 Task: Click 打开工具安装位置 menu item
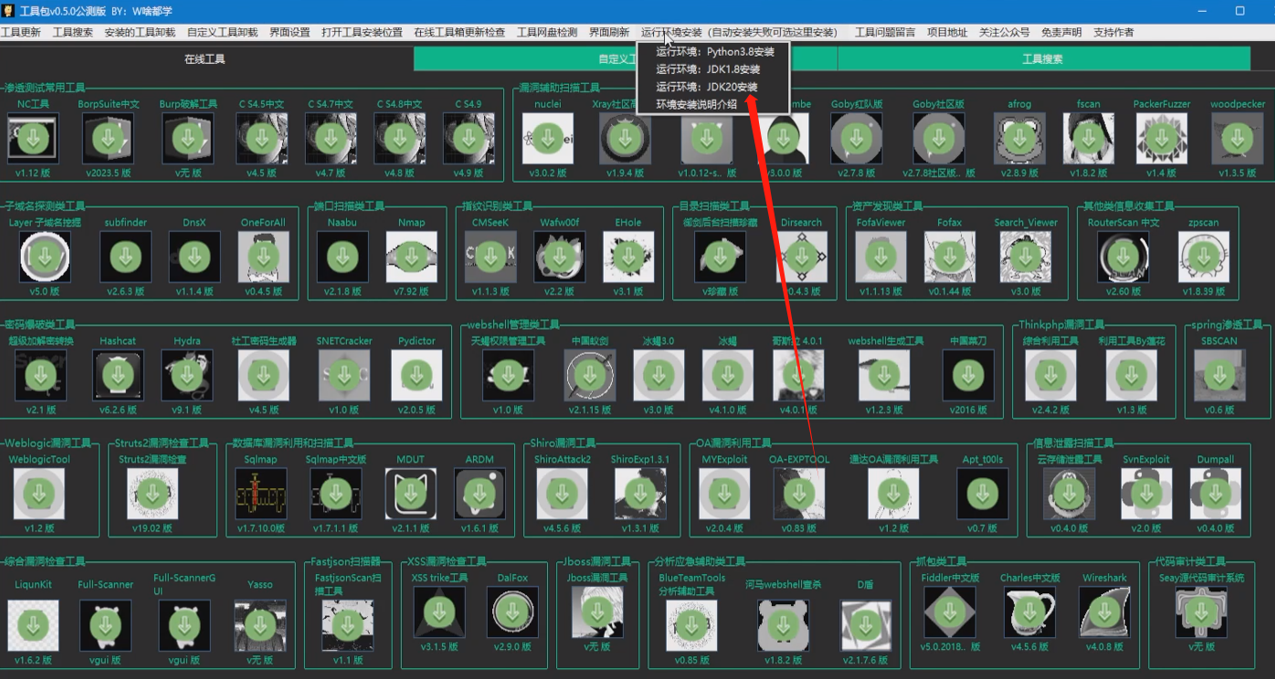click(x=362, y=32)
